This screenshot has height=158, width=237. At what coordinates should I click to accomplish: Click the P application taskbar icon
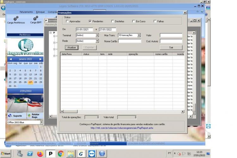[x=51, y=154]
